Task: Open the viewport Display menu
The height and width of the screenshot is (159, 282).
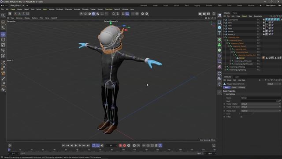Action: coord(27,18)
